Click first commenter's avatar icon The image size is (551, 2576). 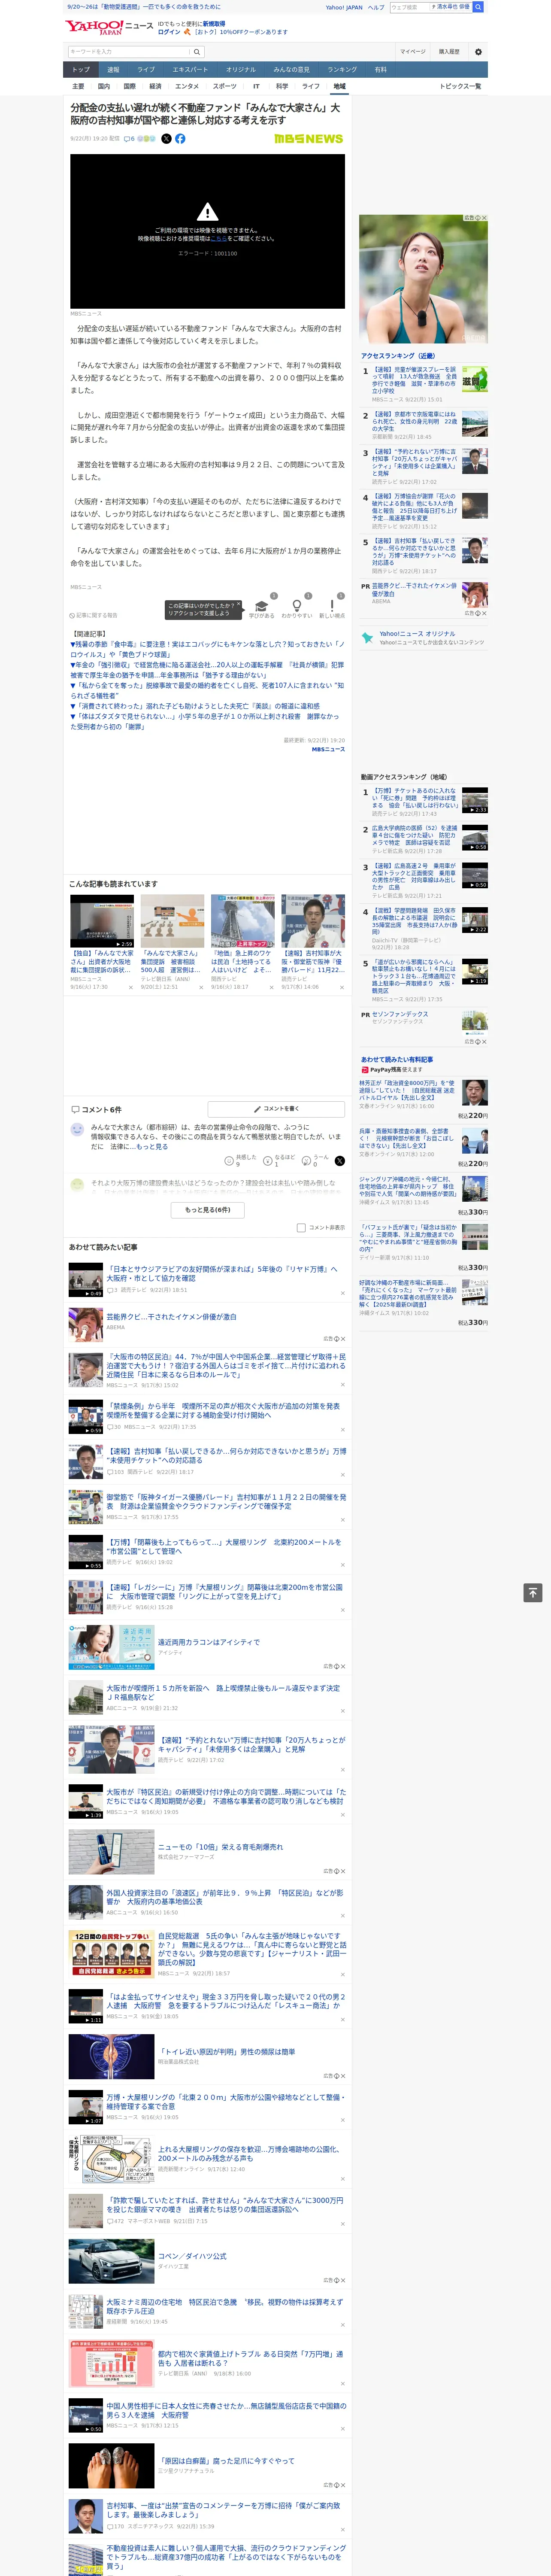coord(77,1129)
